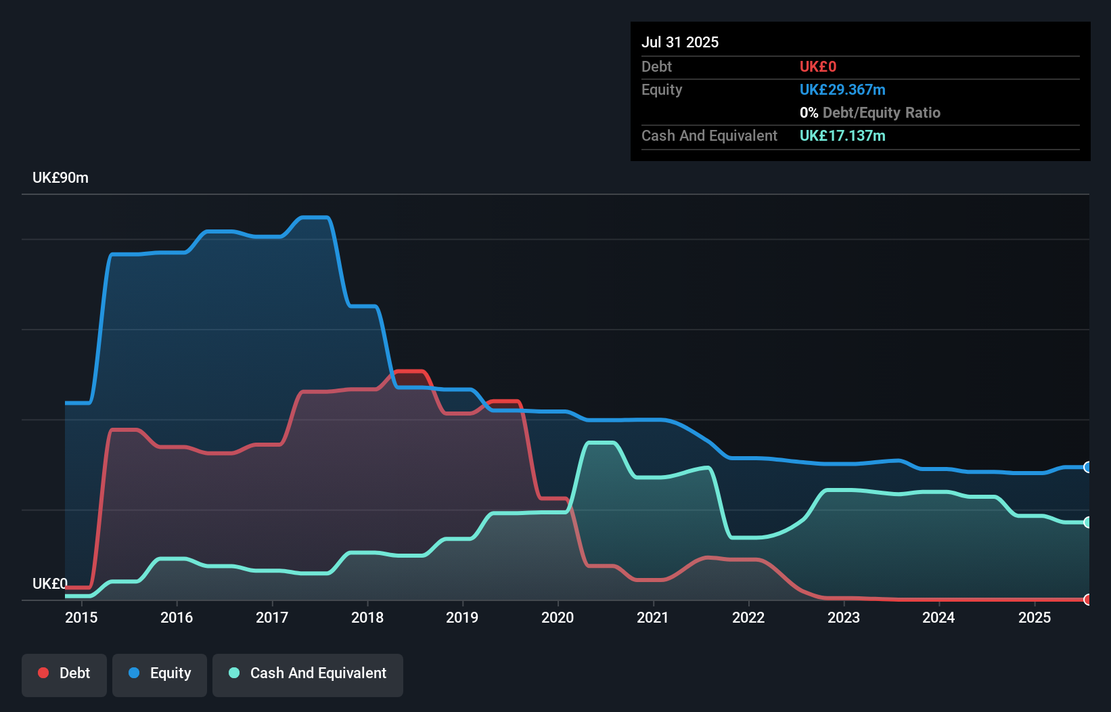Open the Debt/Equity Ratio row details
Screen dimensions: 1111x712
869,112
